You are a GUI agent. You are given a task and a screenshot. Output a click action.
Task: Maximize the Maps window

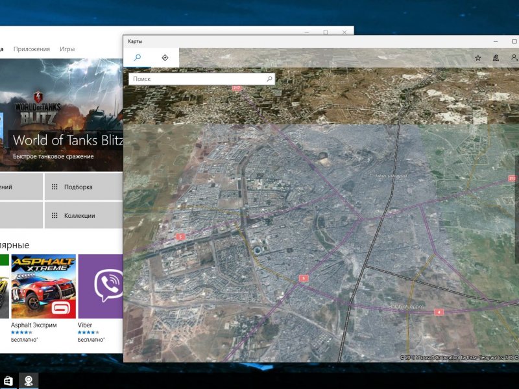pyautogui.click(x=514, y=41)
